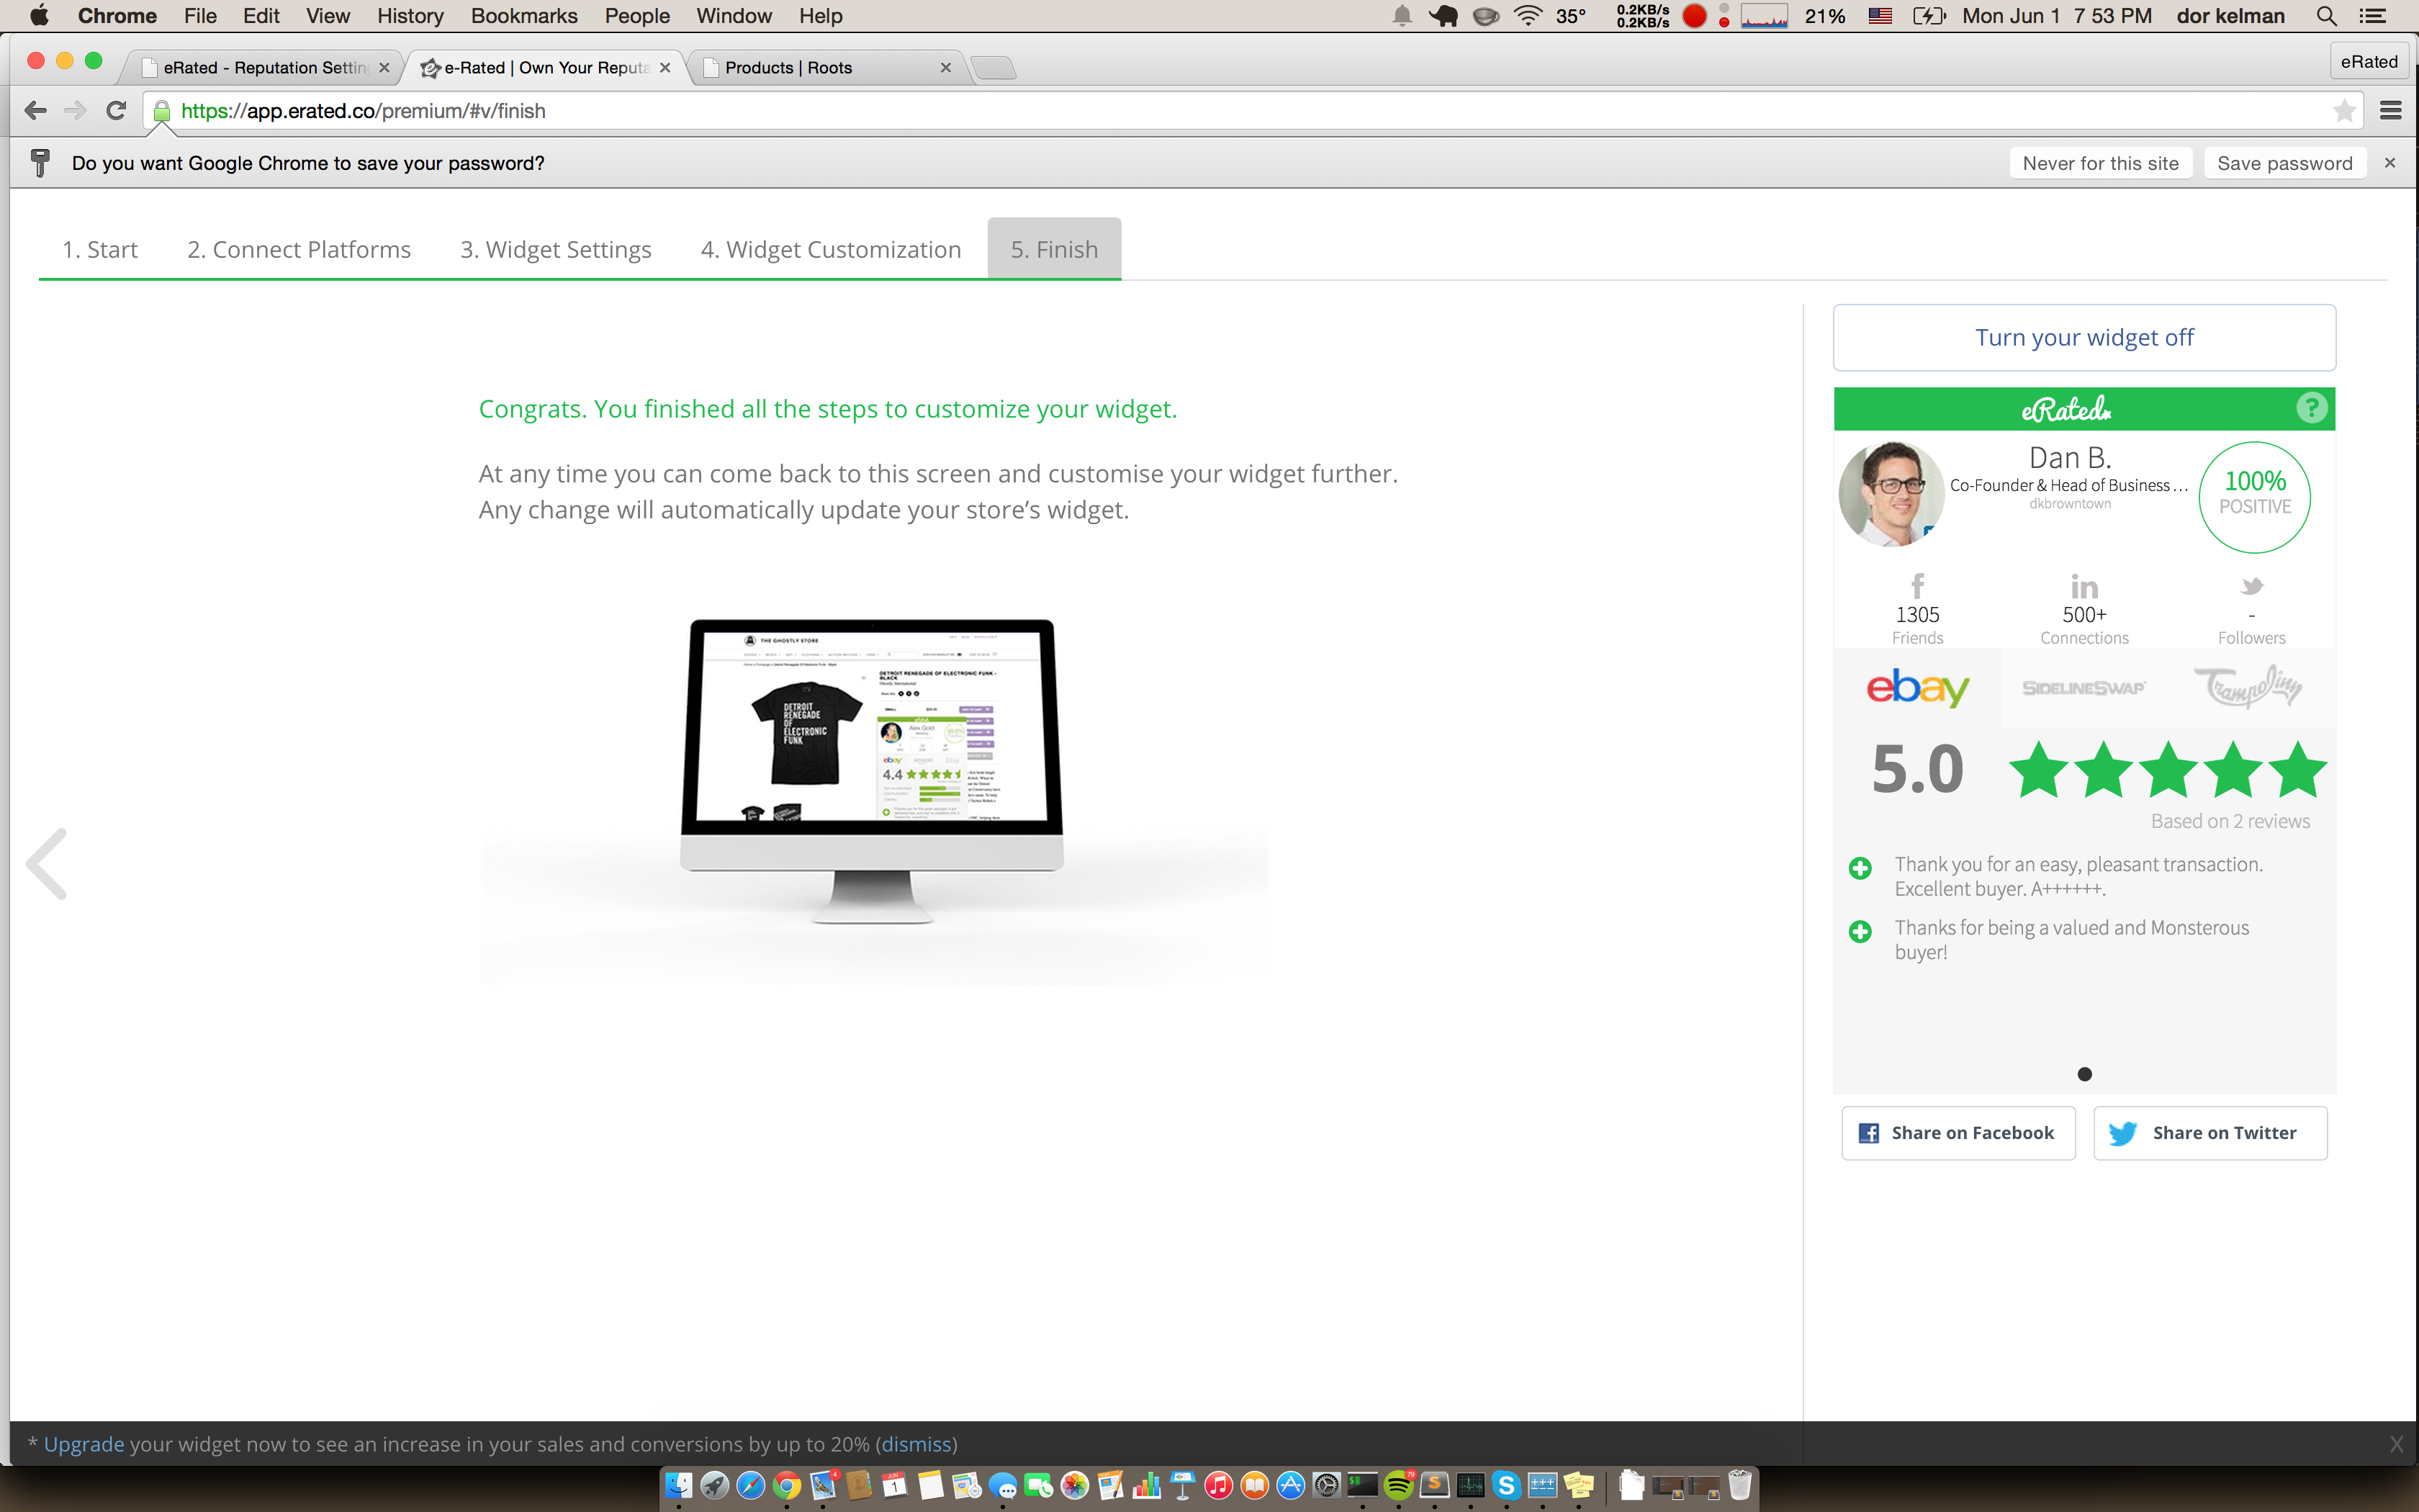Select the eBay logo in widget
The height and width of the screenshot is (1512, 2419).
coord(1917,688)
